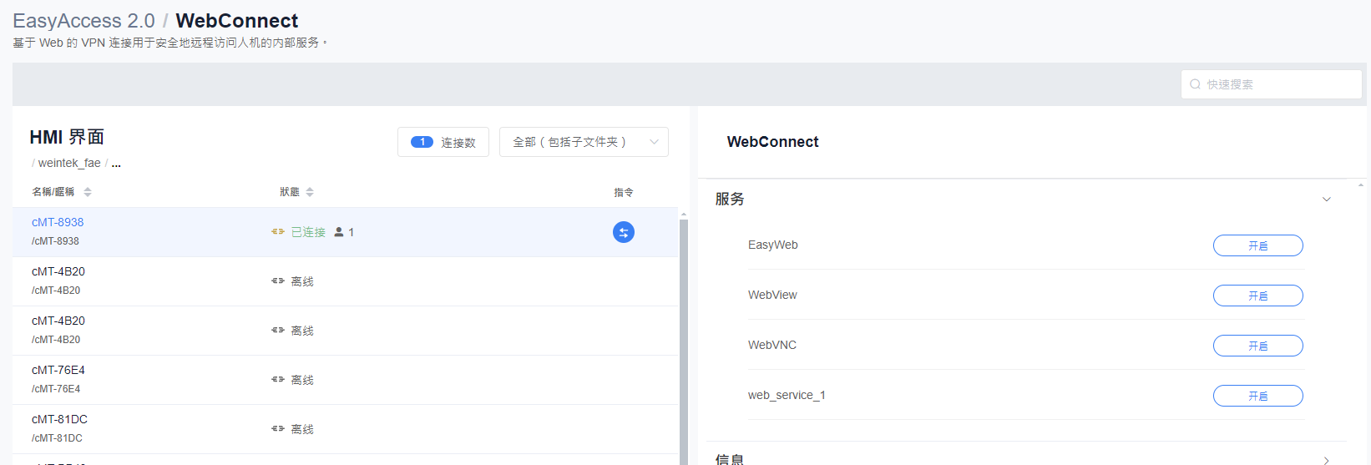Click the ellipsis breadcrumb after weintek_fae
1371x465 pixels.
point(116,164)
